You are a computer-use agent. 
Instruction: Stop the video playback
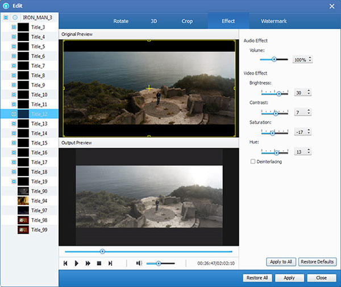(x=99, y=263)
